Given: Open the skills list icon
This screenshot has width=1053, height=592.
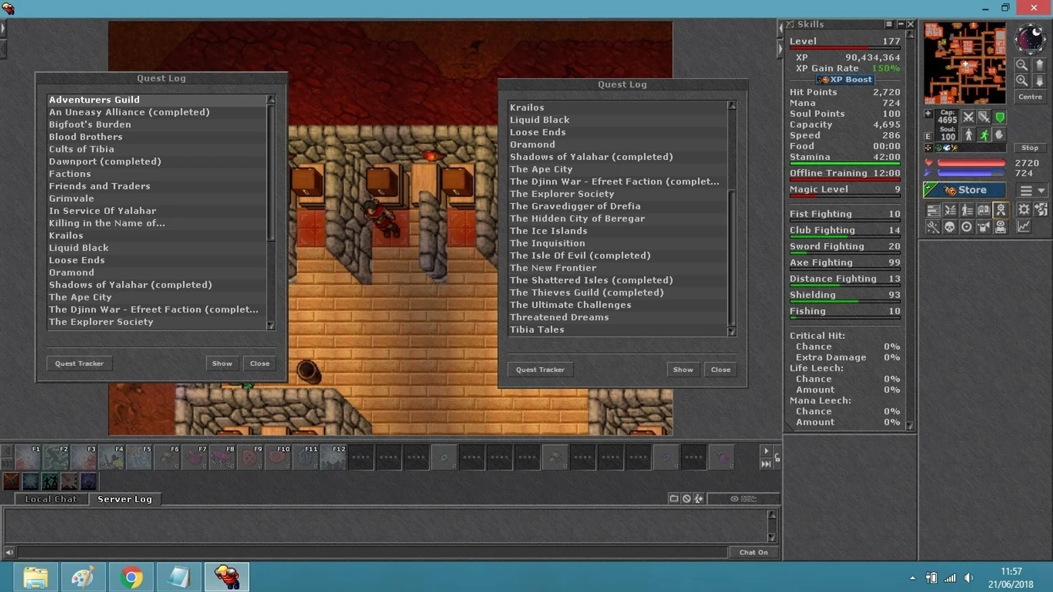Looking at the screenshot, I should point(933,211).
